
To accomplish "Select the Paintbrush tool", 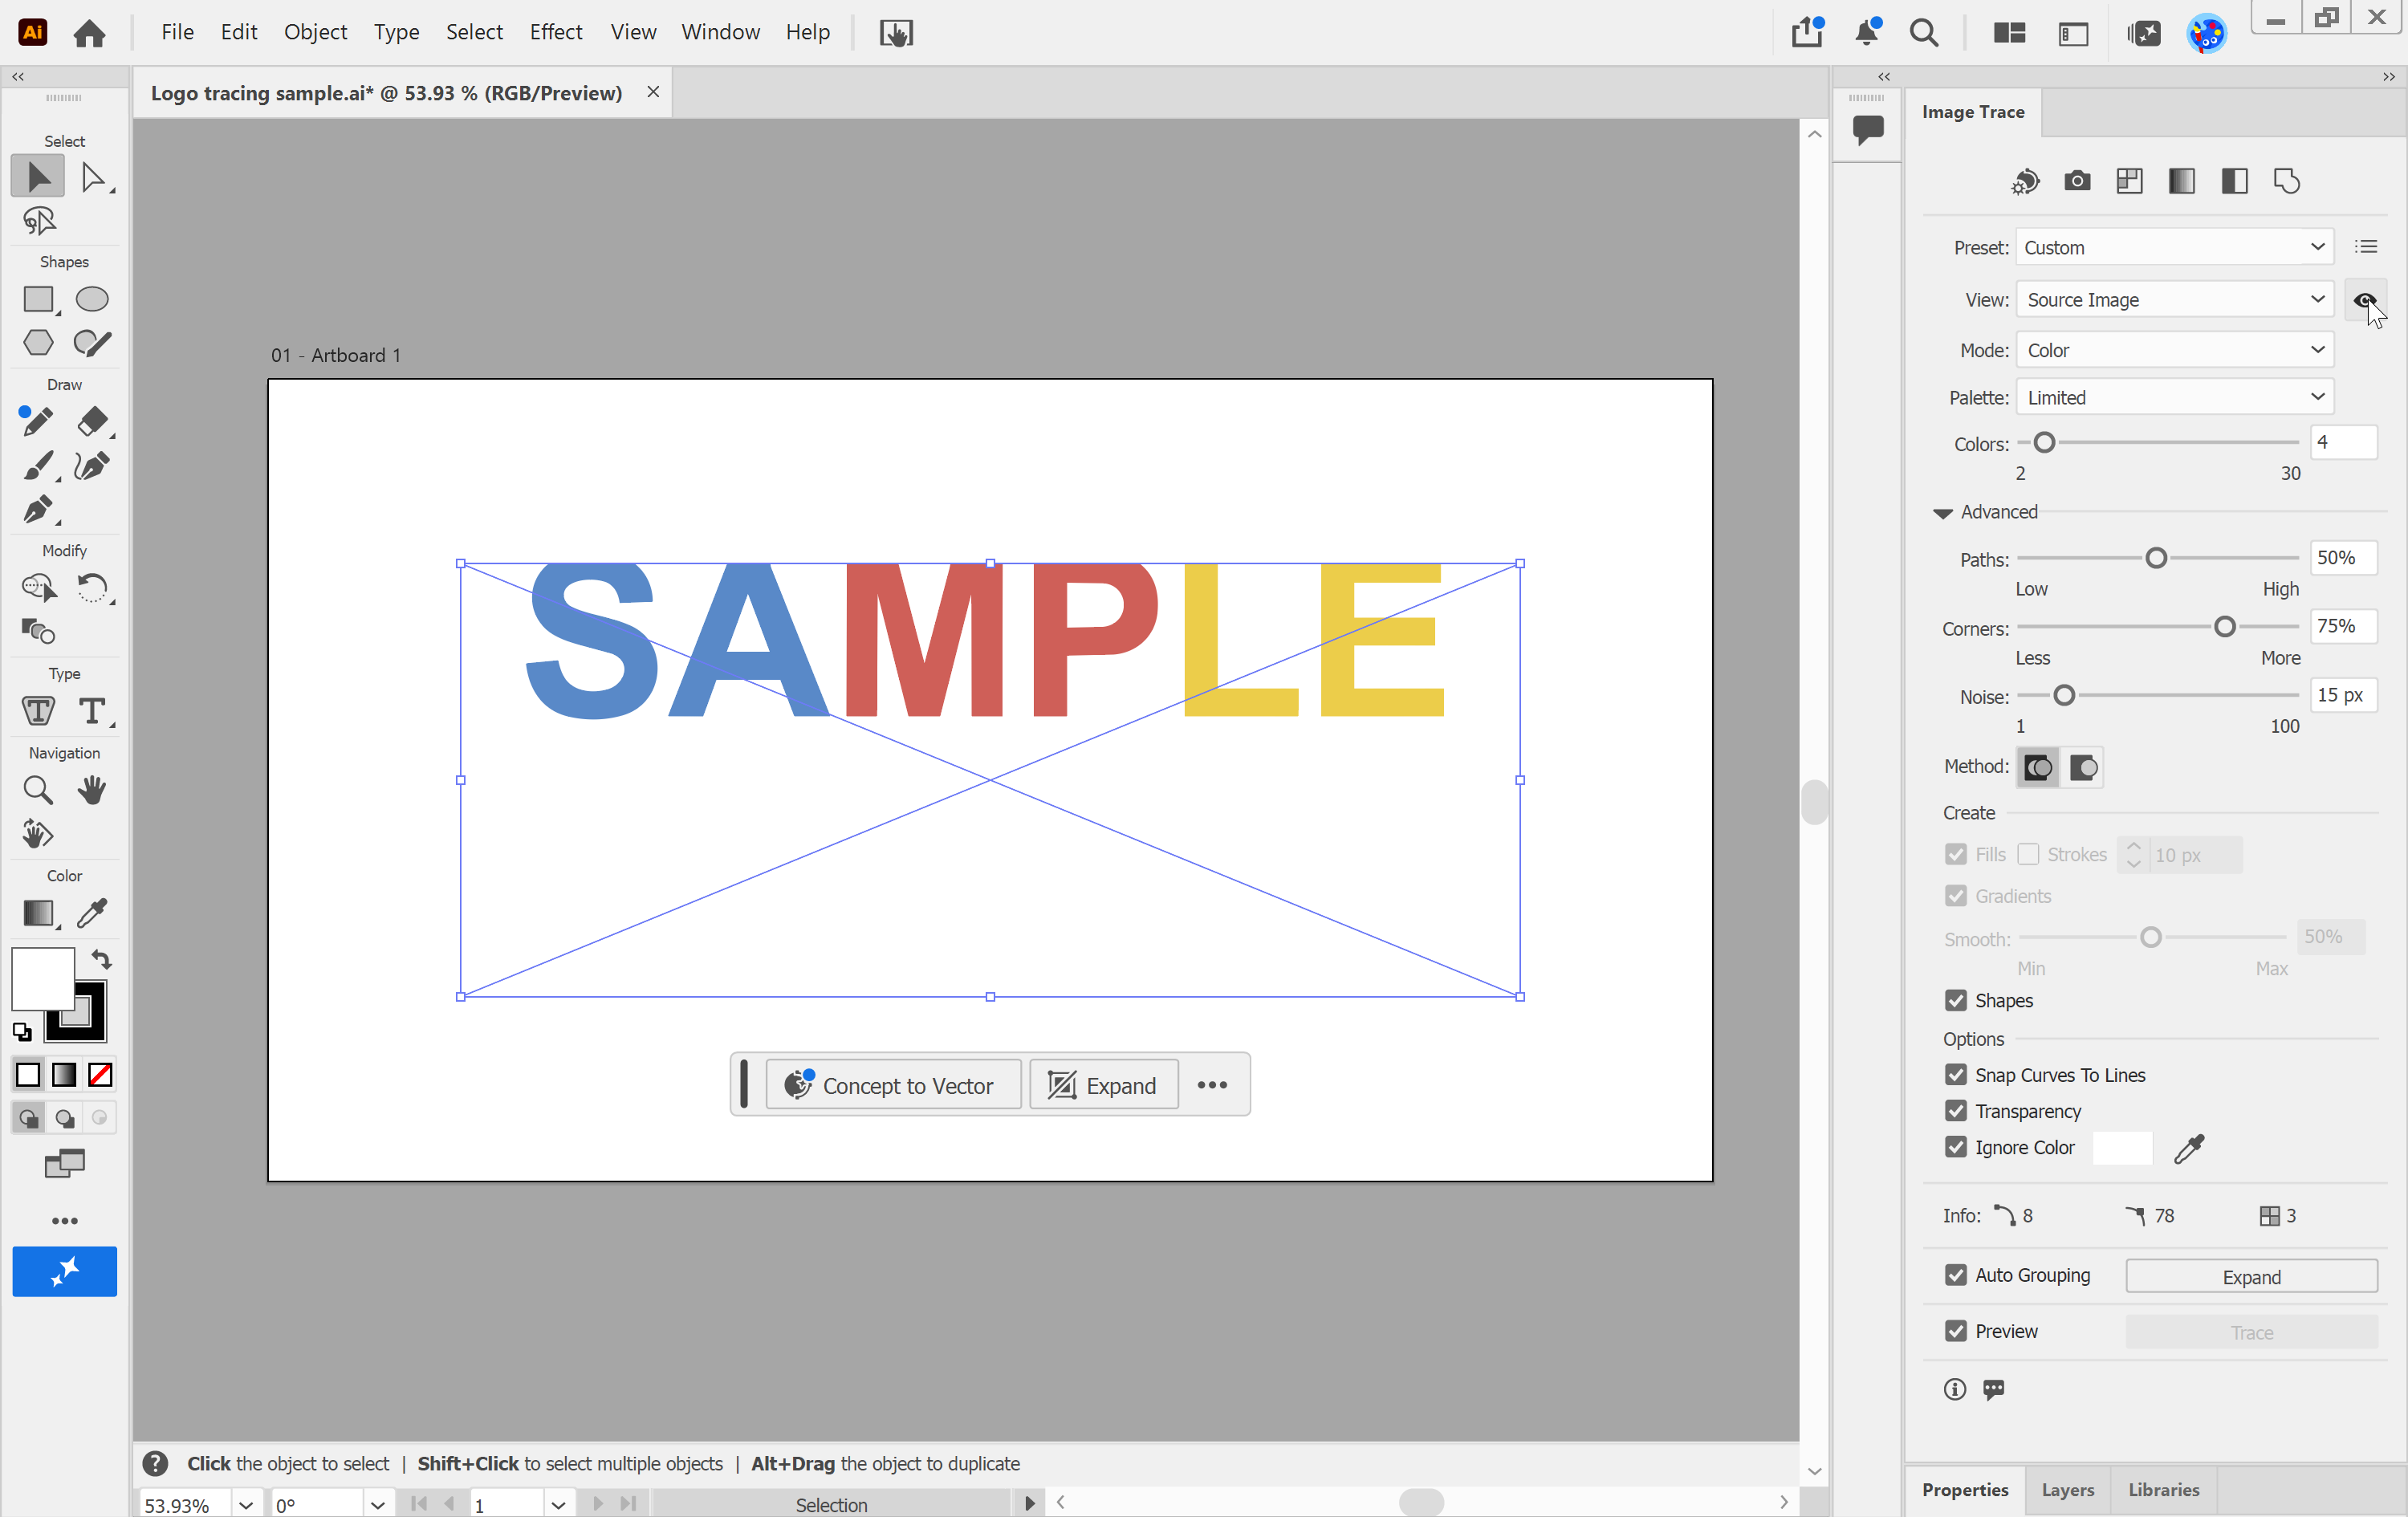I will [x=39, y=466].
